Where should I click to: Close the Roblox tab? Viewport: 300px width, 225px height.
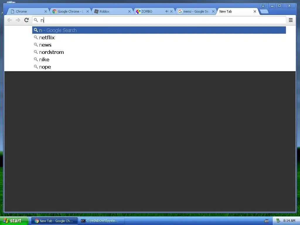129,11
